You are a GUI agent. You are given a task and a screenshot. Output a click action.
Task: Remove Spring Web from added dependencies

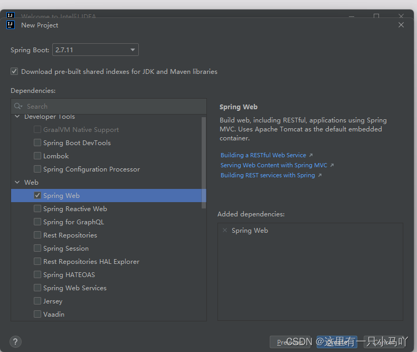click(225, 230)
